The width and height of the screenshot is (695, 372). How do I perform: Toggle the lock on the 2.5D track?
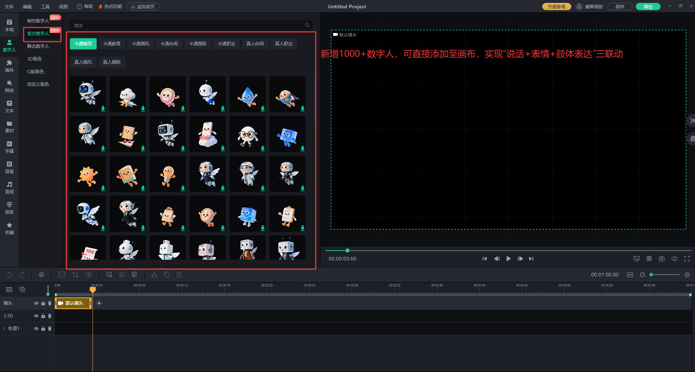[x=43, y=316]
